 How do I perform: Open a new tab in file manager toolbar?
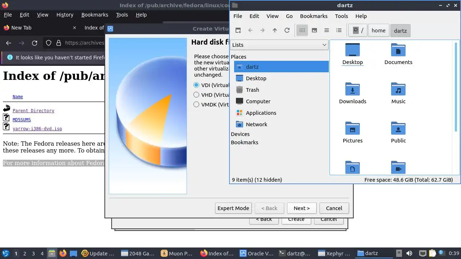[238, 31]
